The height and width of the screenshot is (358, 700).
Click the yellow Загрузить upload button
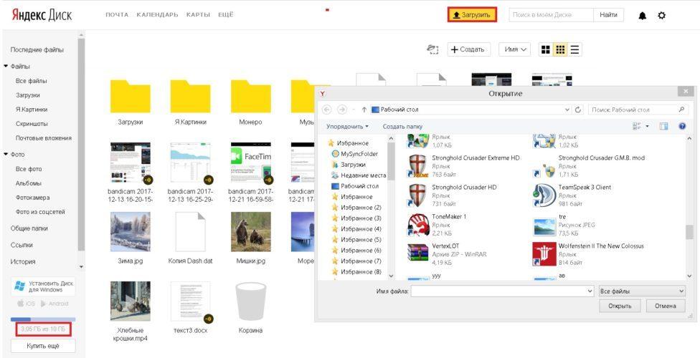[472, 15]
